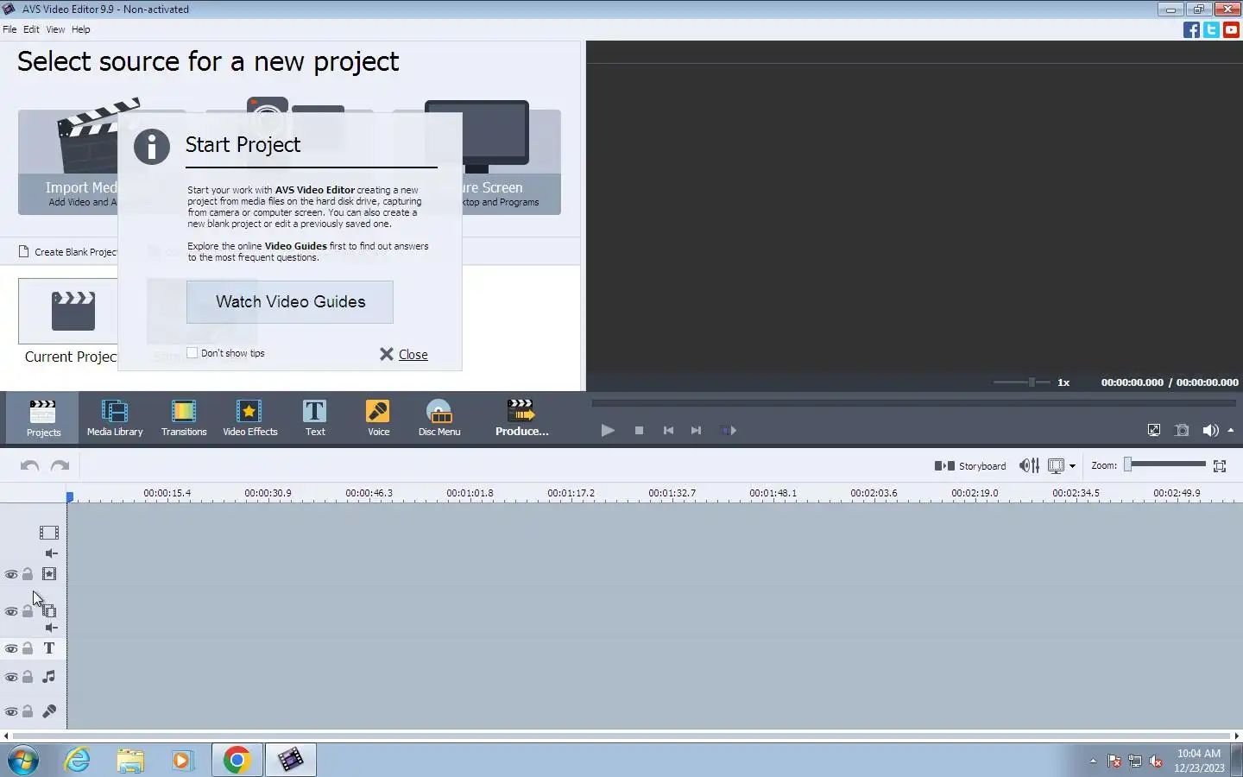Click Watch Video Guides button
This screenshot has height=777, width=1243.
[290, 302]
